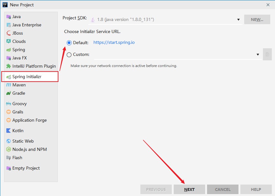
Task: Select Grails entry text
Action: (18, 112)
